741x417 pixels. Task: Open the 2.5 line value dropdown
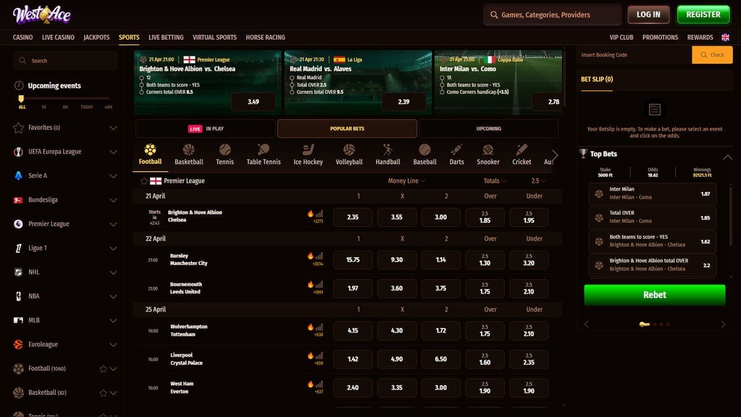click(x=538, y=181)
